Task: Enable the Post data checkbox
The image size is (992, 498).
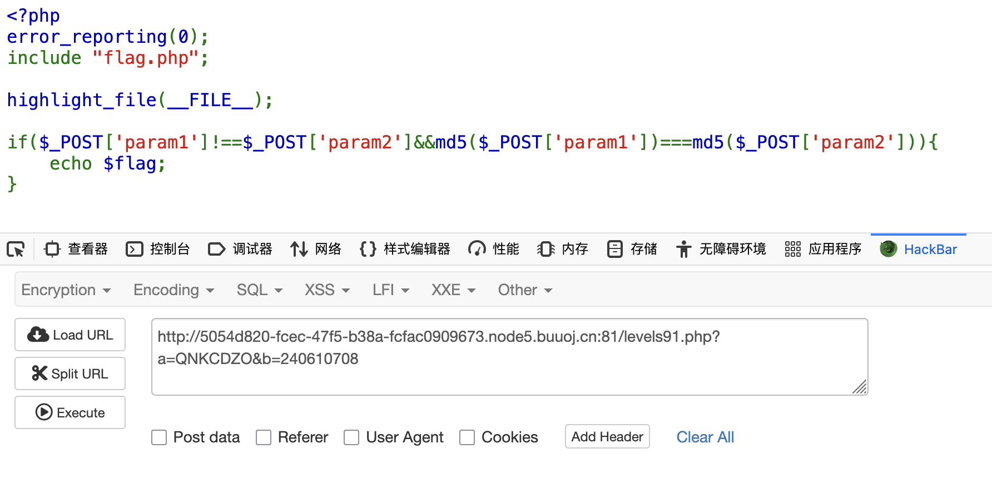Action: pos(159,437)
